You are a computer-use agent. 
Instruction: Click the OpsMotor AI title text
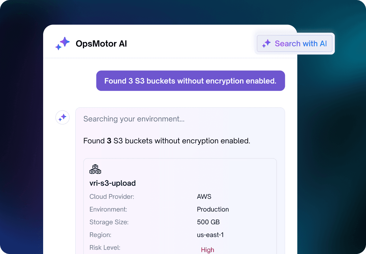101,44
